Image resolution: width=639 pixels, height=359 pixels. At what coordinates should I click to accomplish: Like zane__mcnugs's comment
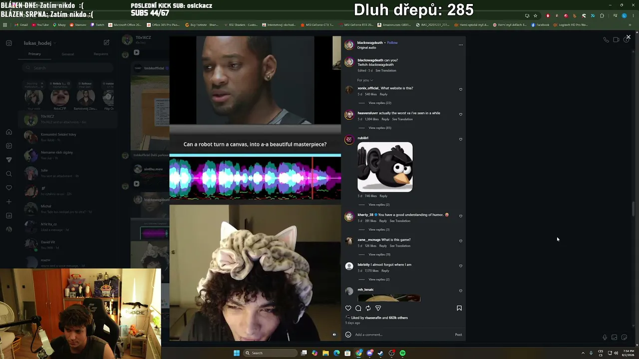[x=461, y=241]
